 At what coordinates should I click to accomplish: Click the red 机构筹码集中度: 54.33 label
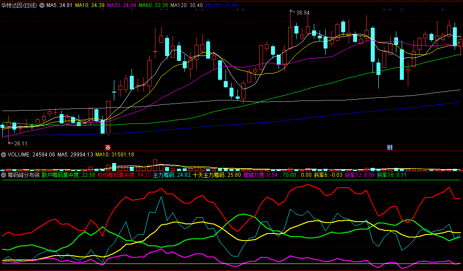tap(124, 175)
